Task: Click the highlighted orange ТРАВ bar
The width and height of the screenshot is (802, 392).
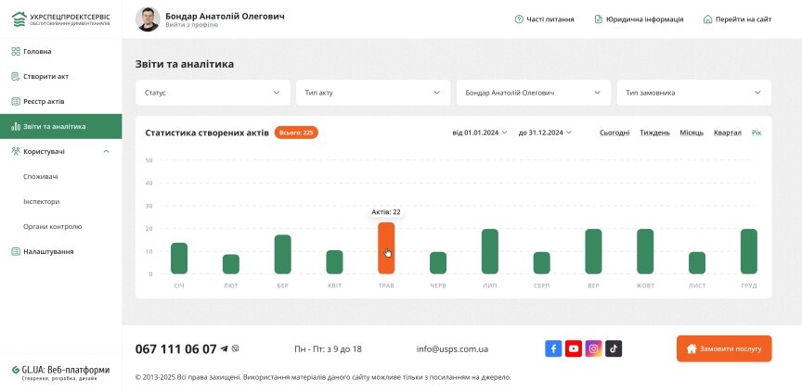Action: (x=386, y=248)
